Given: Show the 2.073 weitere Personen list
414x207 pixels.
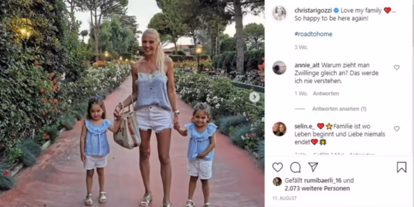Looking at the screenshot, I should 317,189.
